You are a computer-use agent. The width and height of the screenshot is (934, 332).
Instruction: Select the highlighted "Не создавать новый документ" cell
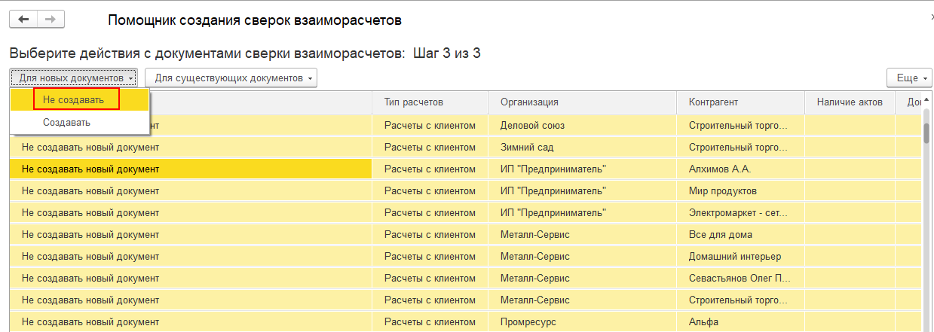(x=90, y=169)
